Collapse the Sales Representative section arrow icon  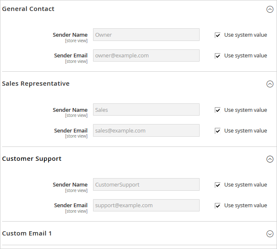[x=270, y=84]
